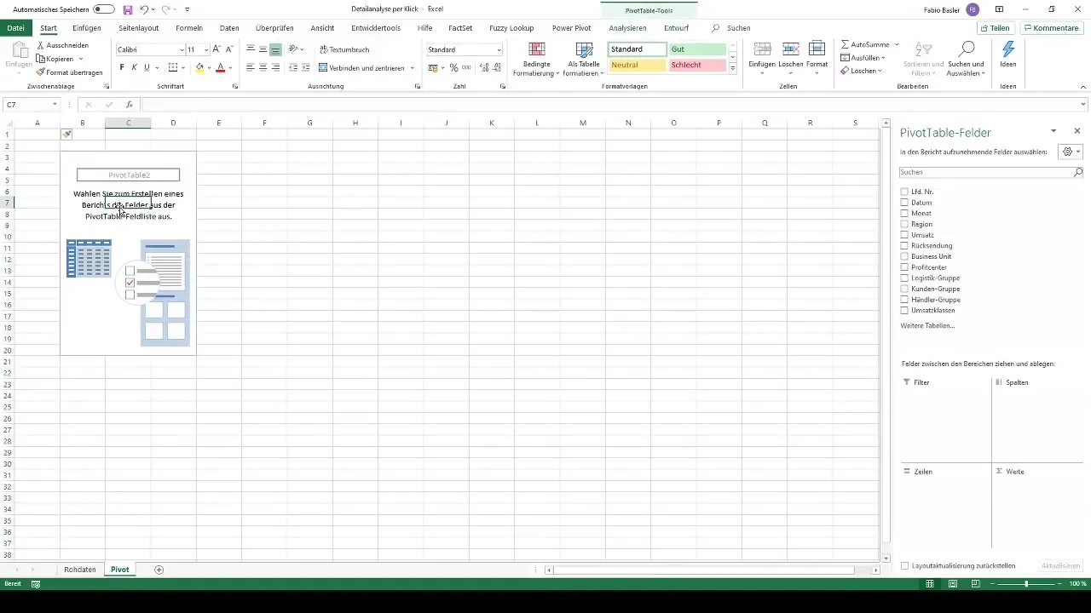The height and width of the screenshot is (613, 1091).
Task: Click the Ausschneiden scissors icon
Action: point(41,45)
